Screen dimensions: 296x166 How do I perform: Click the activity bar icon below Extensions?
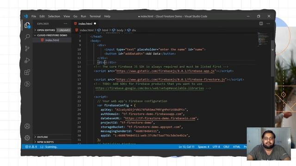click(x=27, y=84)
